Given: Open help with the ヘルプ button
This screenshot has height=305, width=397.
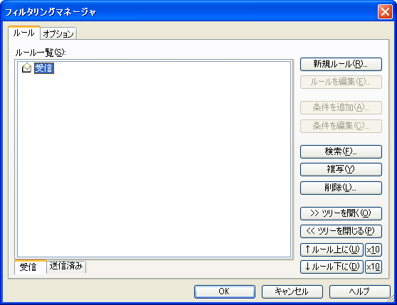Looking at the screenshot, I should tap(359, 291).
